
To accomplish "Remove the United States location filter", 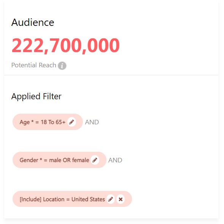I will coord(121,199).
